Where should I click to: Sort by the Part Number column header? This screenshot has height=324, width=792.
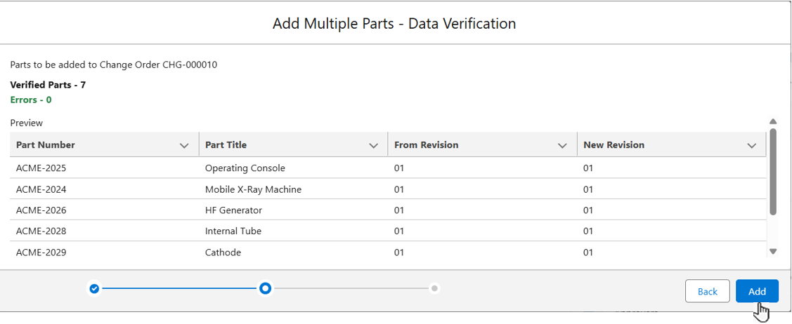tap(46, 145)
